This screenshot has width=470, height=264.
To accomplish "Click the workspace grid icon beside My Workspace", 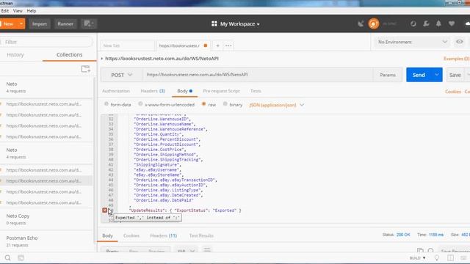I will pyautogui.click(x=214, y=23).
